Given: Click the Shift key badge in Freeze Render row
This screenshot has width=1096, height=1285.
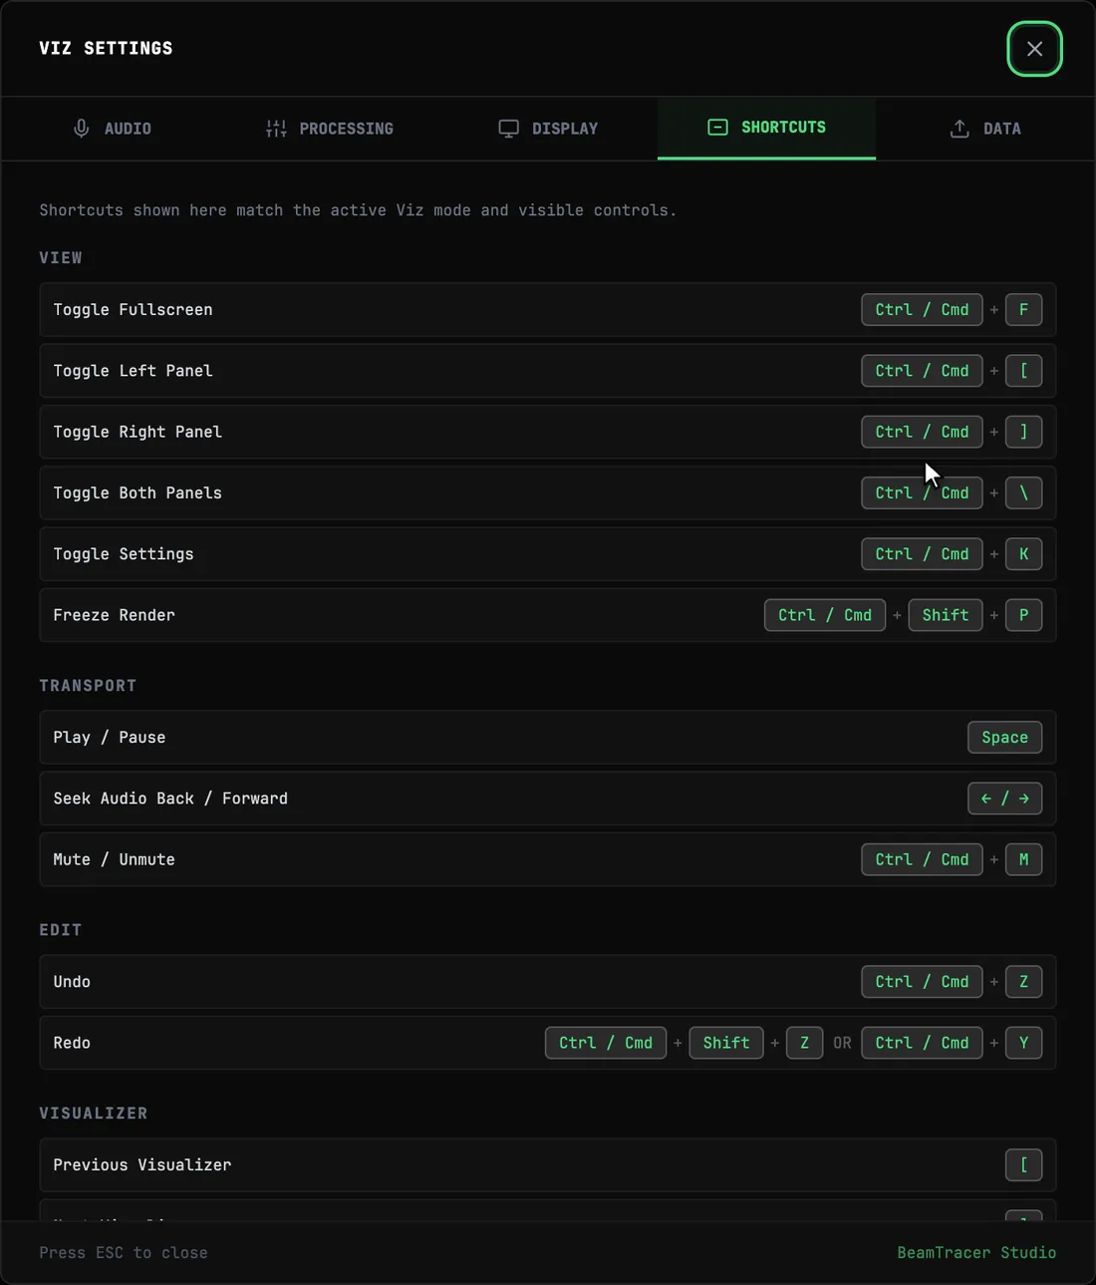Looking at the screenshot, I should click(x=945, y=615).
